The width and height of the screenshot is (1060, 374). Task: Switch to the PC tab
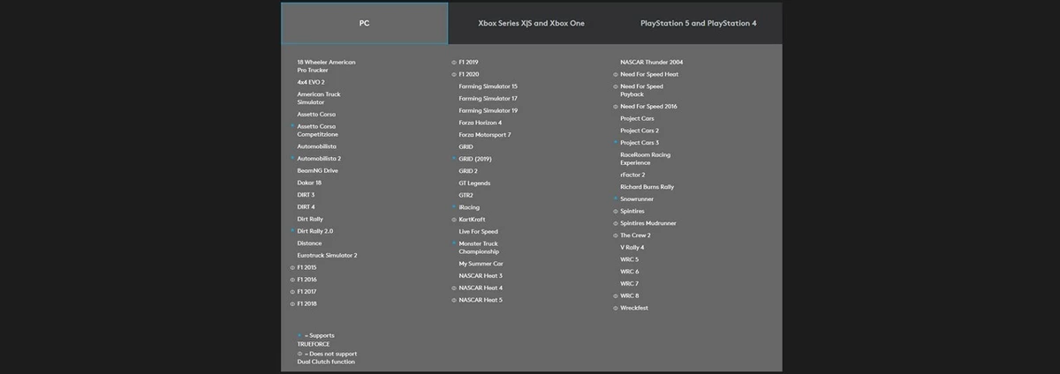pyautogui.click(x=364, y=23)
